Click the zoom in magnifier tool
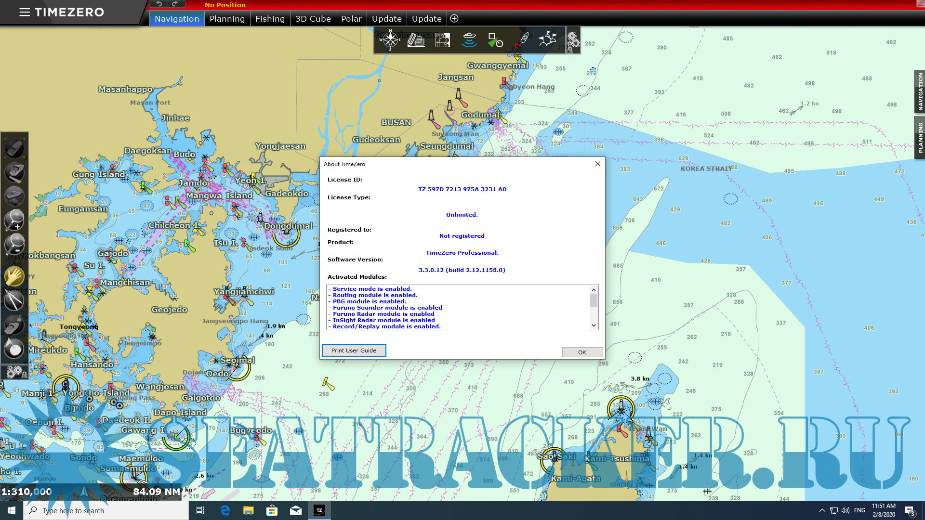Image resolution: width=925 pixels, height=520 pixels. [x=14, y=220]
